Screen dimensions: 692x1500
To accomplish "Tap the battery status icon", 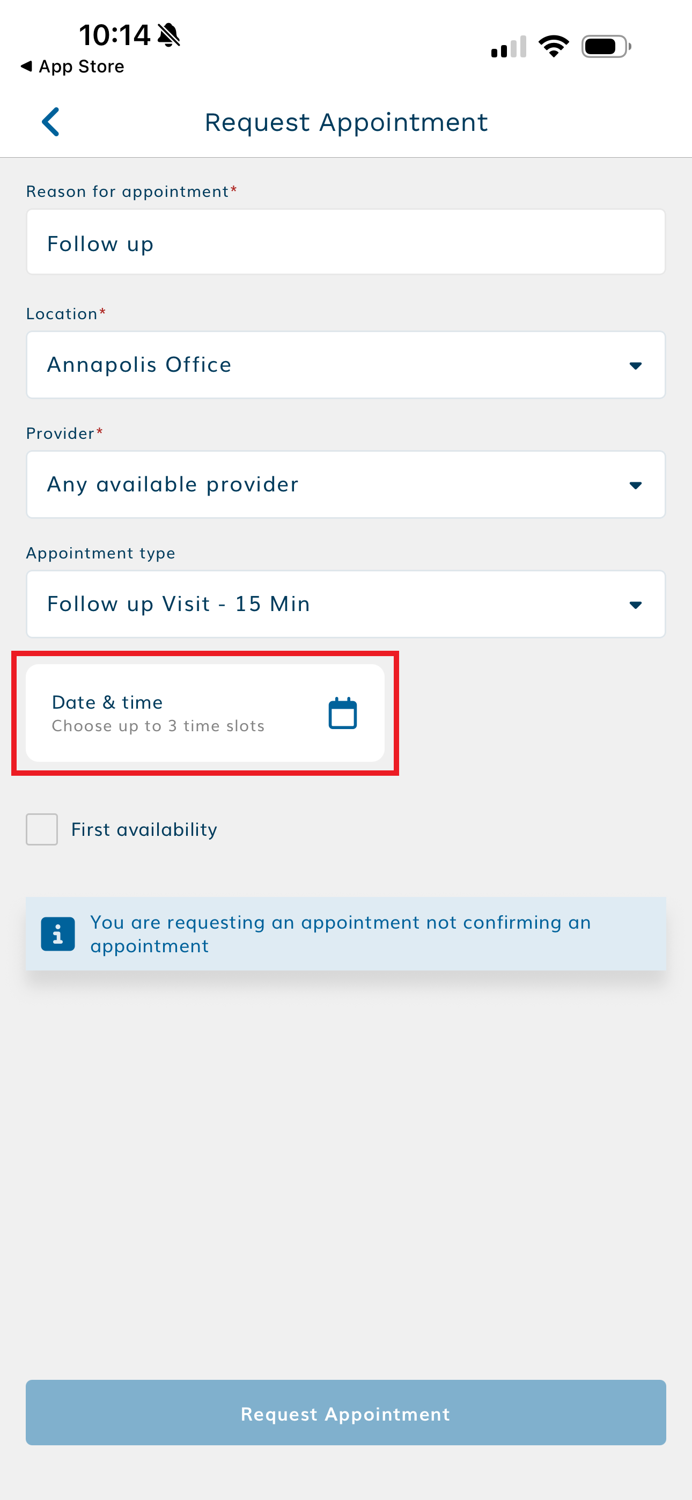I will (x=606, y=47).
